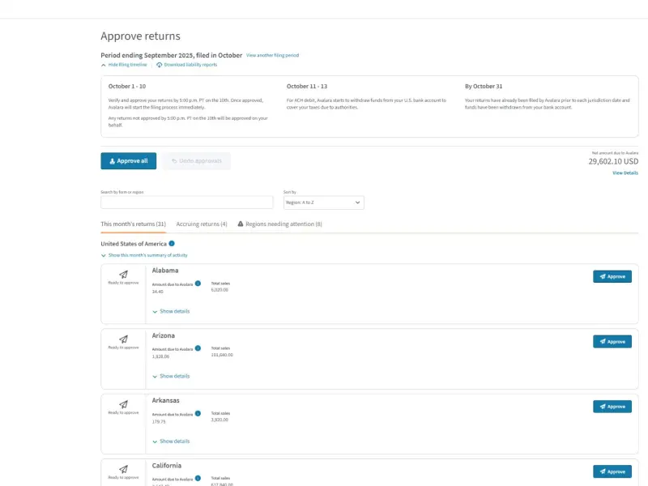This screenshot has height=486, width=648.
Task: Click the info icon beside United States of America
Action: point(172,244)
